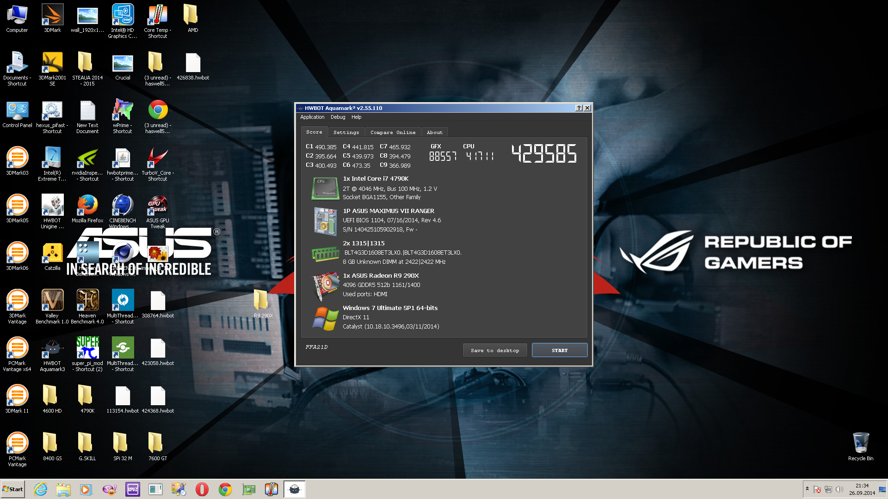Click '1x ASUS Radeon R9 290X' text
Screen dimensions: 888x499
(x=381, y=276)
